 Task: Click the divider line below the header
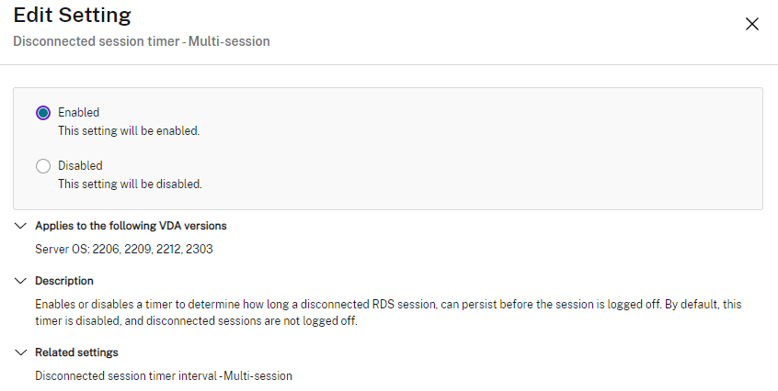tap(389, 64)
